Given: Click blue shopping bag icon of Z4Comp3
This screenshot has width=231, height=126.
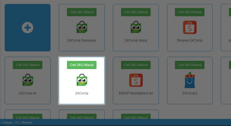Looking at the screenshot, I should [x=190, y=80].
